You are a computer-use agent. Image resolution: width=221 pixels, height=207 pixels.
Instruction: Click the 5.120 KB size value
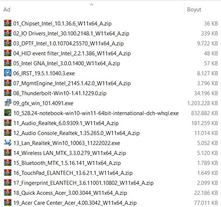pyautogui.click(x=207, y=153)
